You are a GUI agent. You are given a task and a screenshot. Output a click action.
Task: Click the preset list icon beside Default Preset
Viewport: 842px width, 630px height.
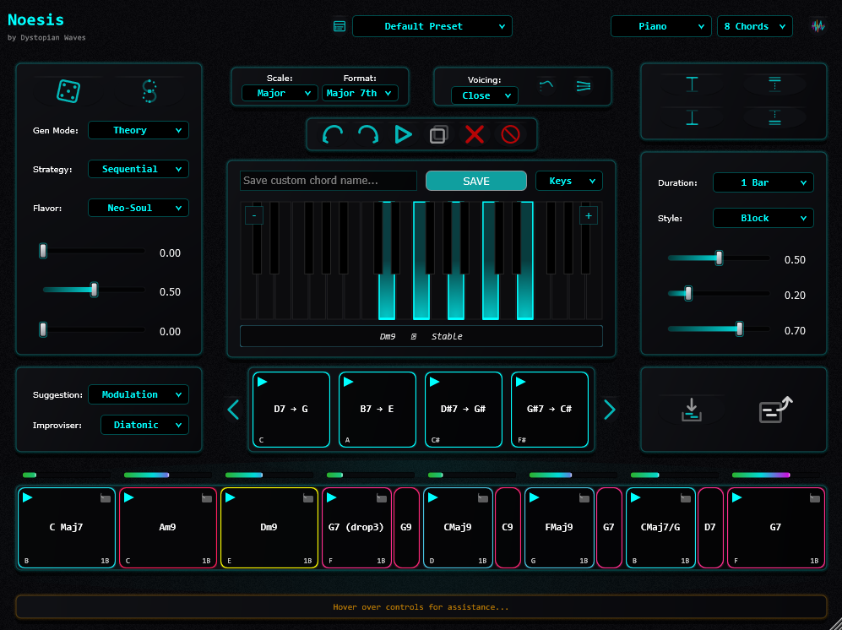point(340,26)
